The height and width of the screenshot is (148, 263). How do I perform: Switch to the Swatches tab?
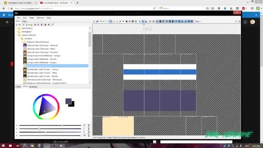click(33, 87)
